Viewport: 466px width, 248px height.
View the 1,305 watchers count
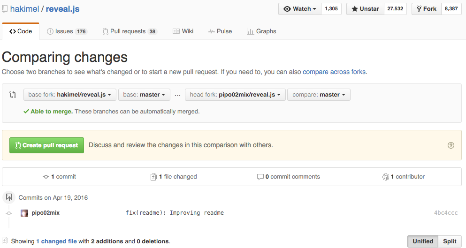(331, 9)
